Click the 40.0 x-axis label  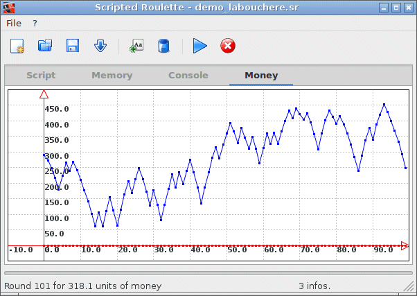pyautogui.click(x=200, y=250)
